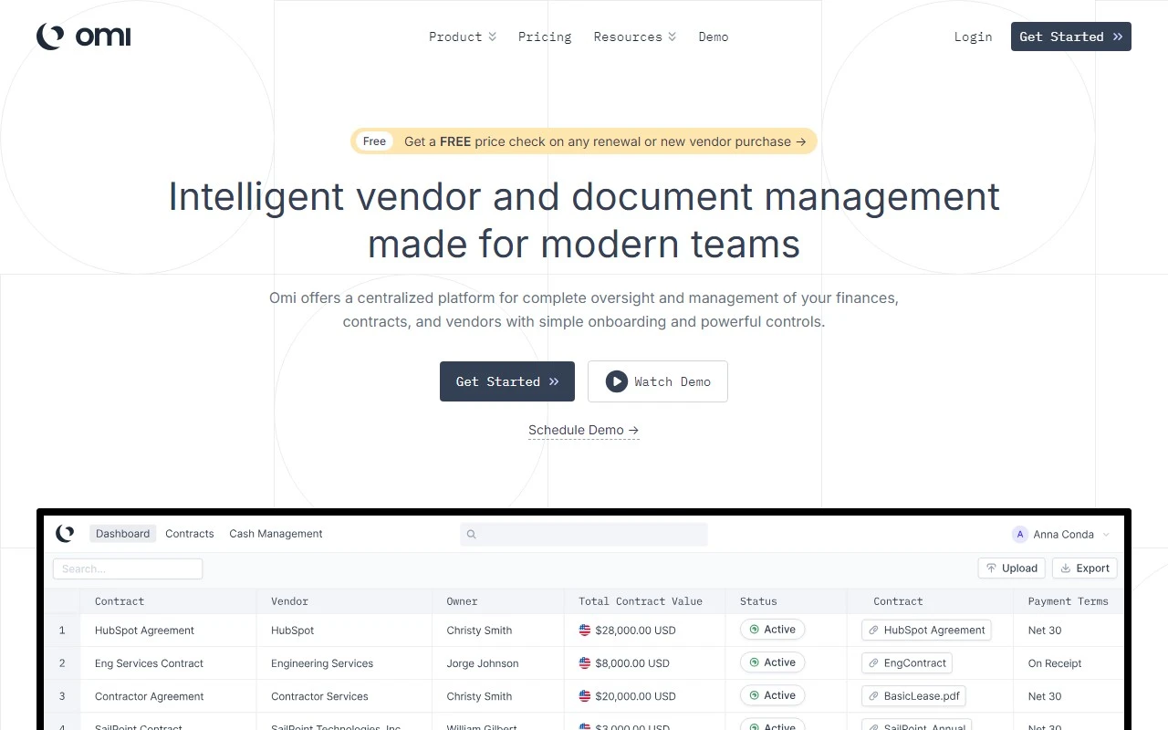Click the magnifier icon in search bar
Screen dimensions: 1168x730
click(472, 535)
